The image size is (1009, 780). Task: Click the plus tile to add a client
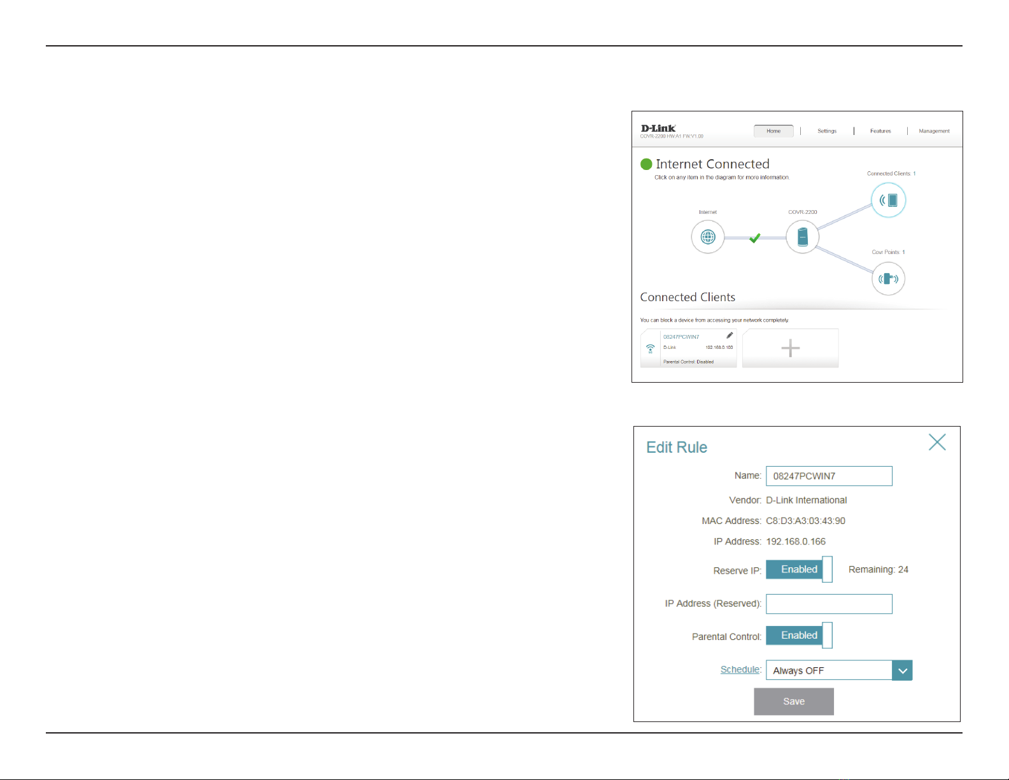(790, 348)
